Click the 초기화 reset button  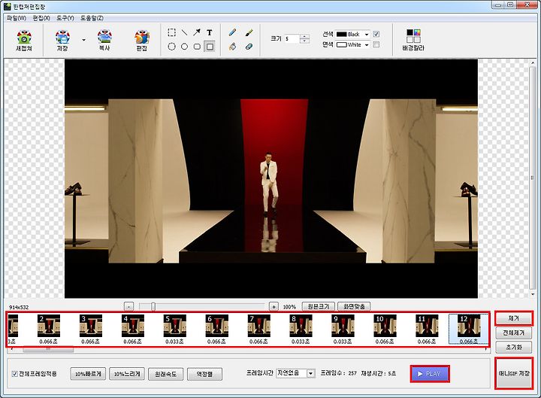point(514,347)
